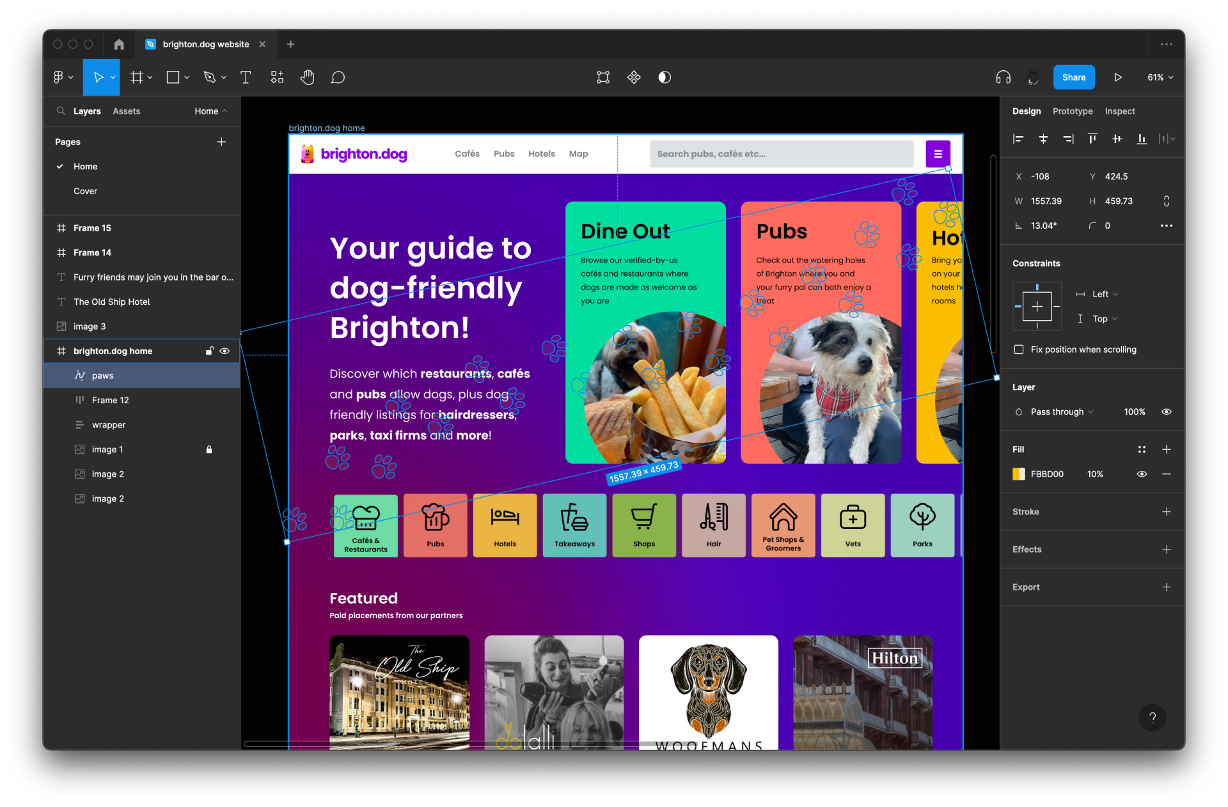The height and width of the screenshot is (807, 1228).
Task: Enable Fix position when scrolling checkbox
Action: click(x=1019, y=350)
